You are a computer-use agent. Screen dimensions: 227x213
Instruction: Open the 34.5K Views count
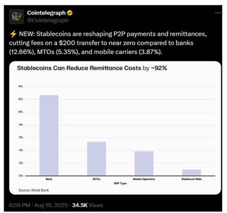(x=88, y=205)
